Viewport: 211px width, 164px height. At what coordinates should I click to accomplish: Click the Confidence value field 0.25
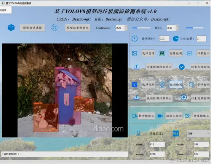[x=120, y=28]
